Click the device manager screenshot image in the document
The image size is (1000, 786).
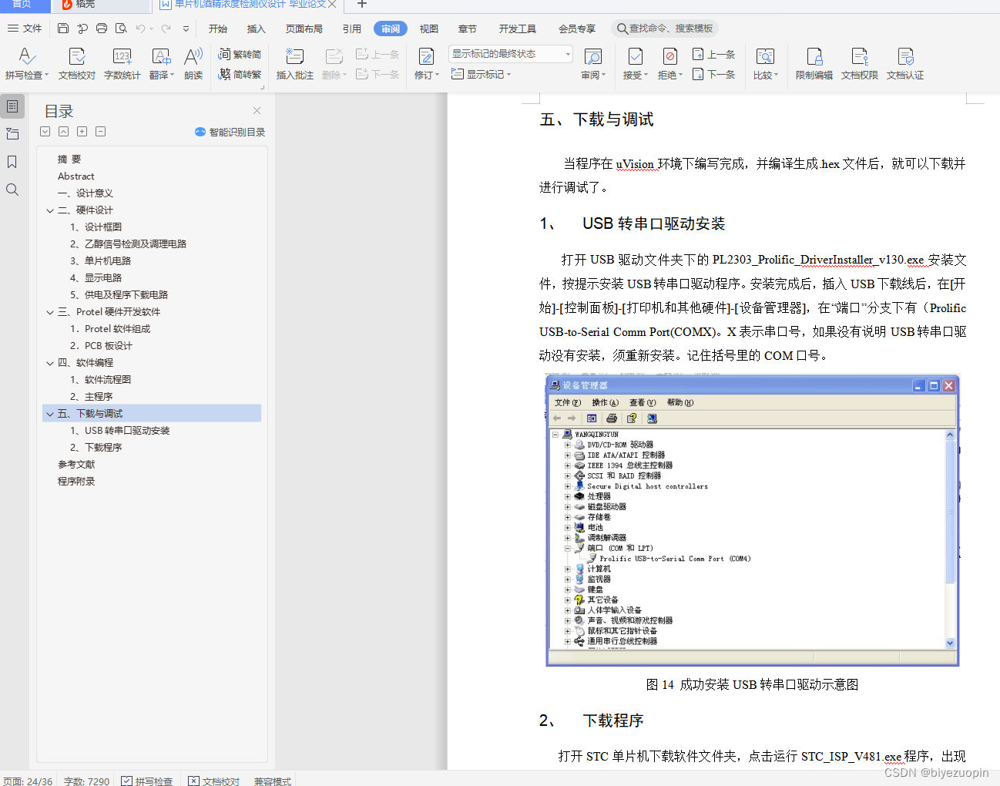pos(752,521)
